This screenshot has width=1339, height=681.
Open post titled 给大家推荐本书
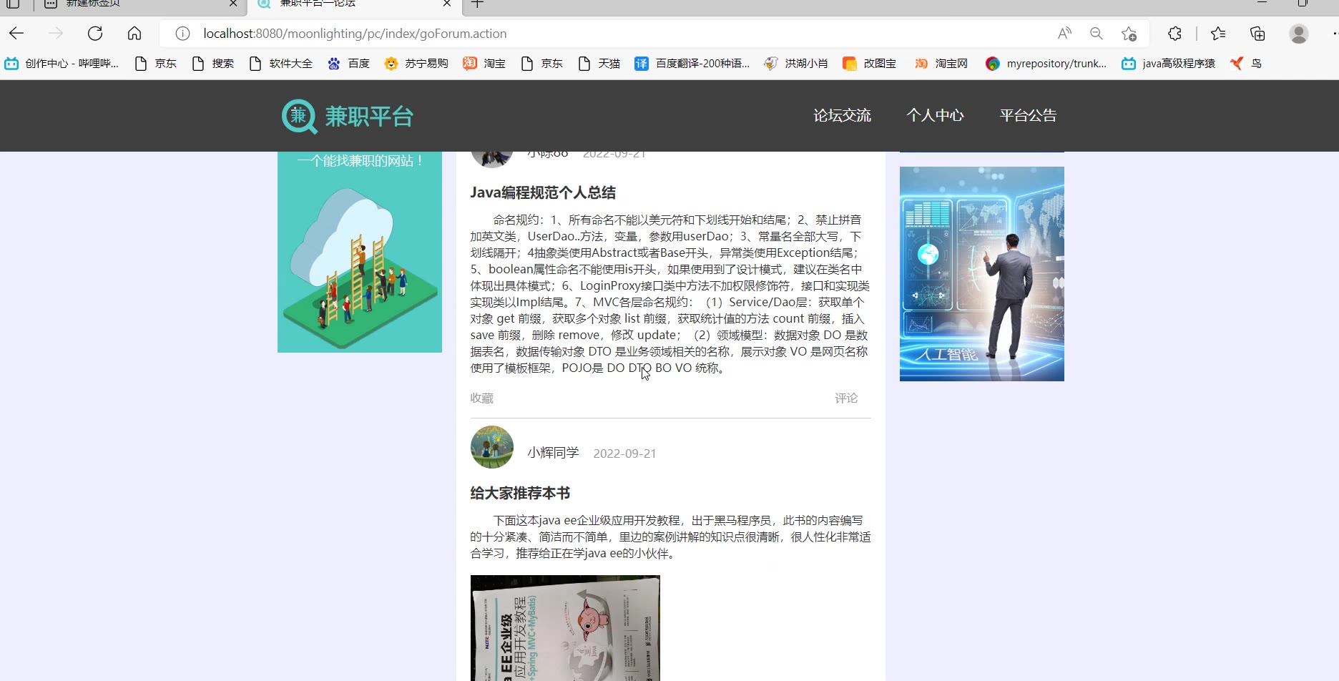[x=520, y=493]
